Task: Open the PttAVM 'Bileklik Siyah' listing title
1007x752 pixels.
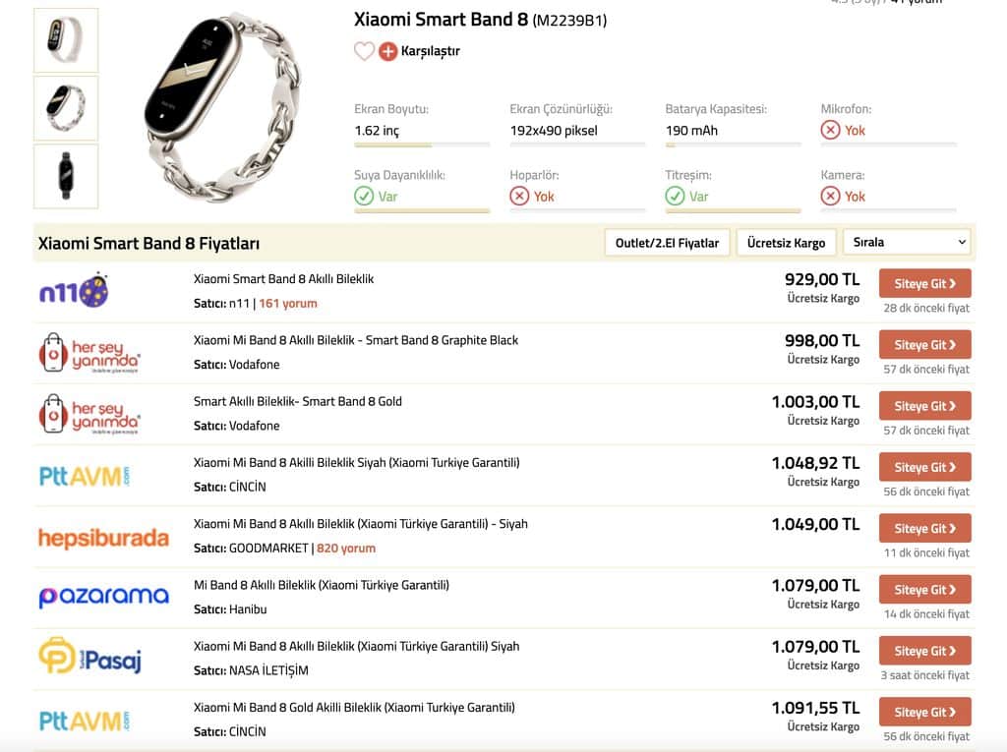Action: (356, 462)
